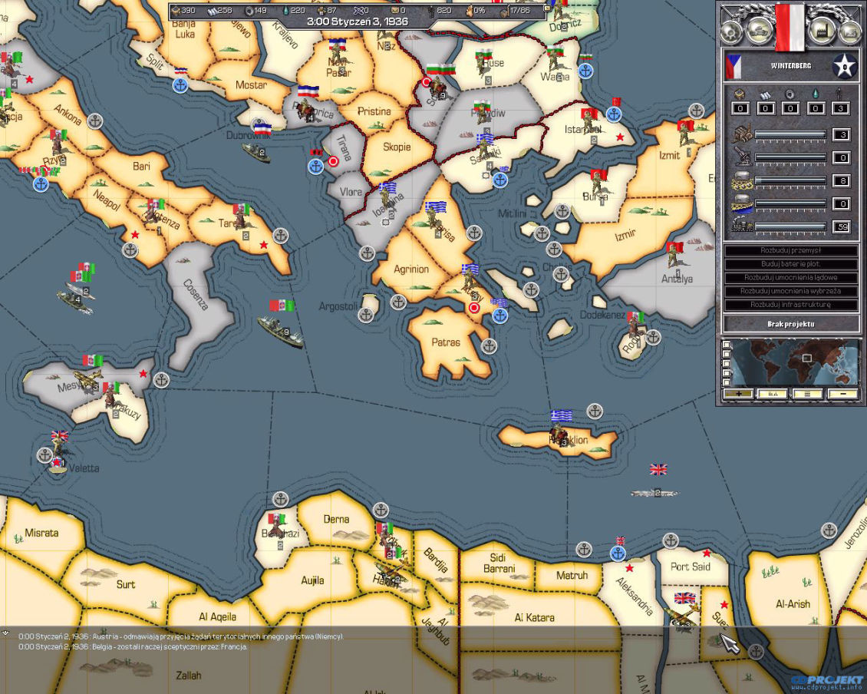Click Buduj baterie plot. button

[x=791, y=264]
